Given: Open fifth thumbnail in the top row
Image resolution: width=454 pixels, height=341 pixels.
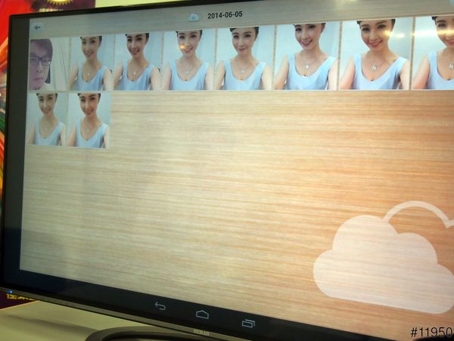Looking at the screenshot, I should pyautogui.click(x=244, y=58).
